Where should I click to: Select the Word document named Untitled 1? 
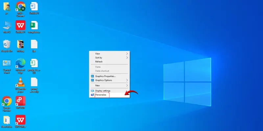(34, 7)
